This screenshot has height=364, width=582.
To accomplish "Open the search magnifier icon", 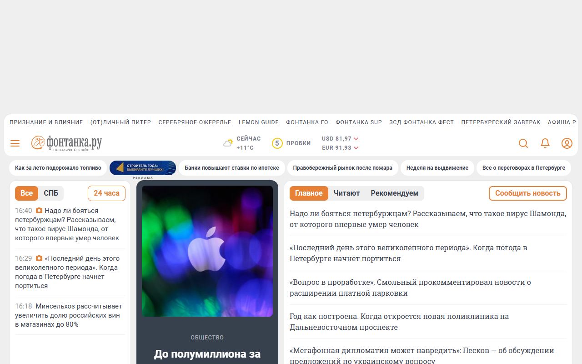I will 523,143.
